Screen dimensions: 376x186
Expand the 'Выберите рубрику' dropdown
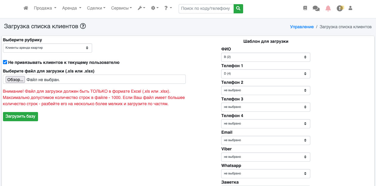tap(48, 48)
